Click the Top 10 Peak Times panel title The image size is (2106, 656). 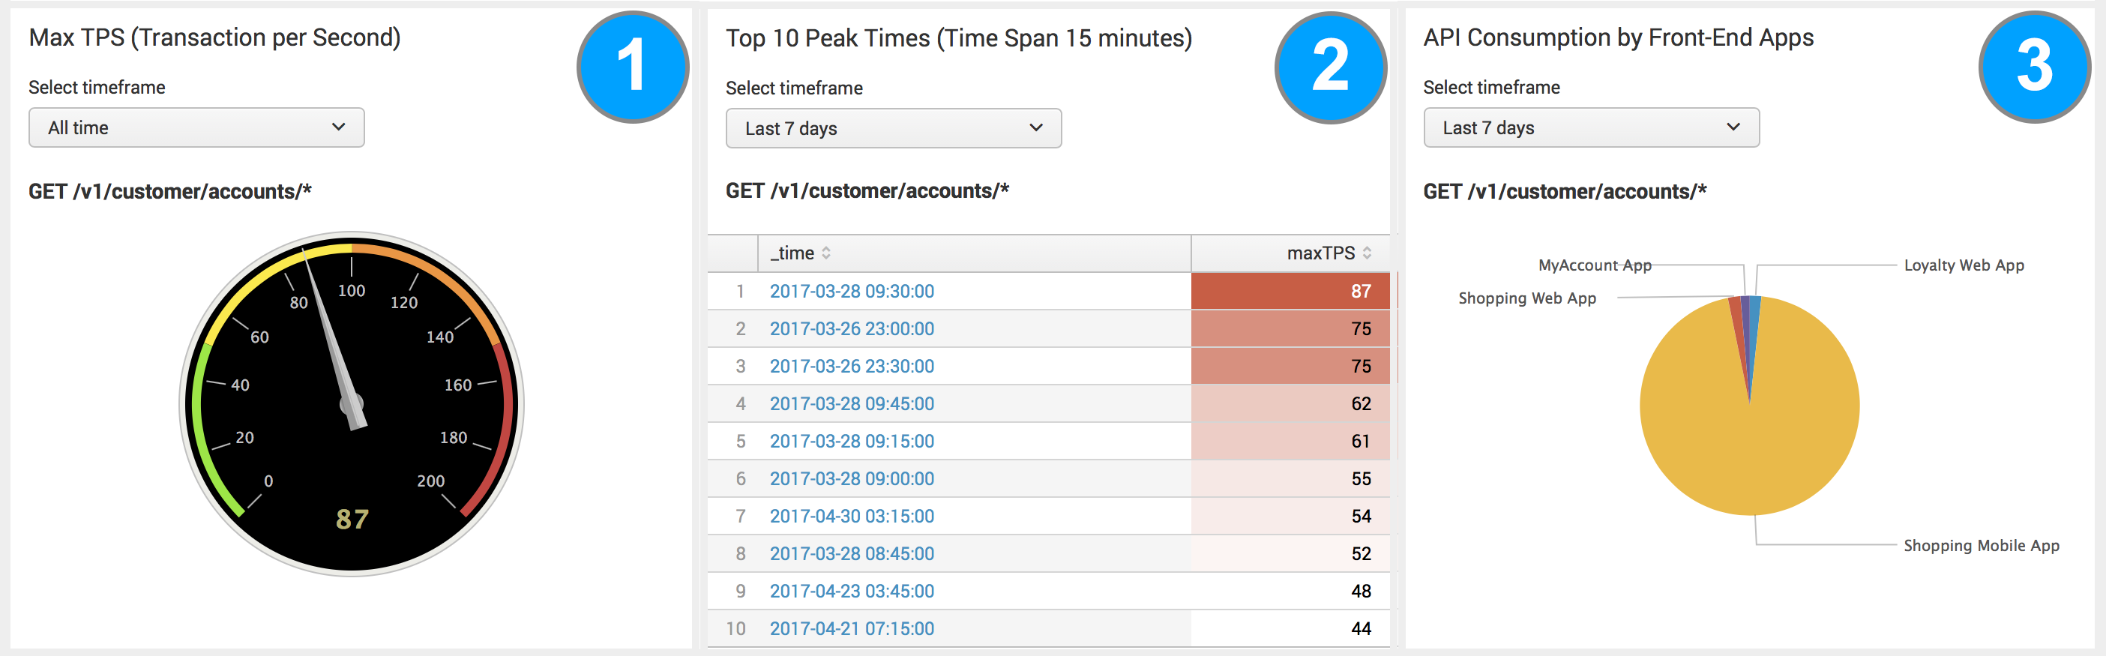959,38
